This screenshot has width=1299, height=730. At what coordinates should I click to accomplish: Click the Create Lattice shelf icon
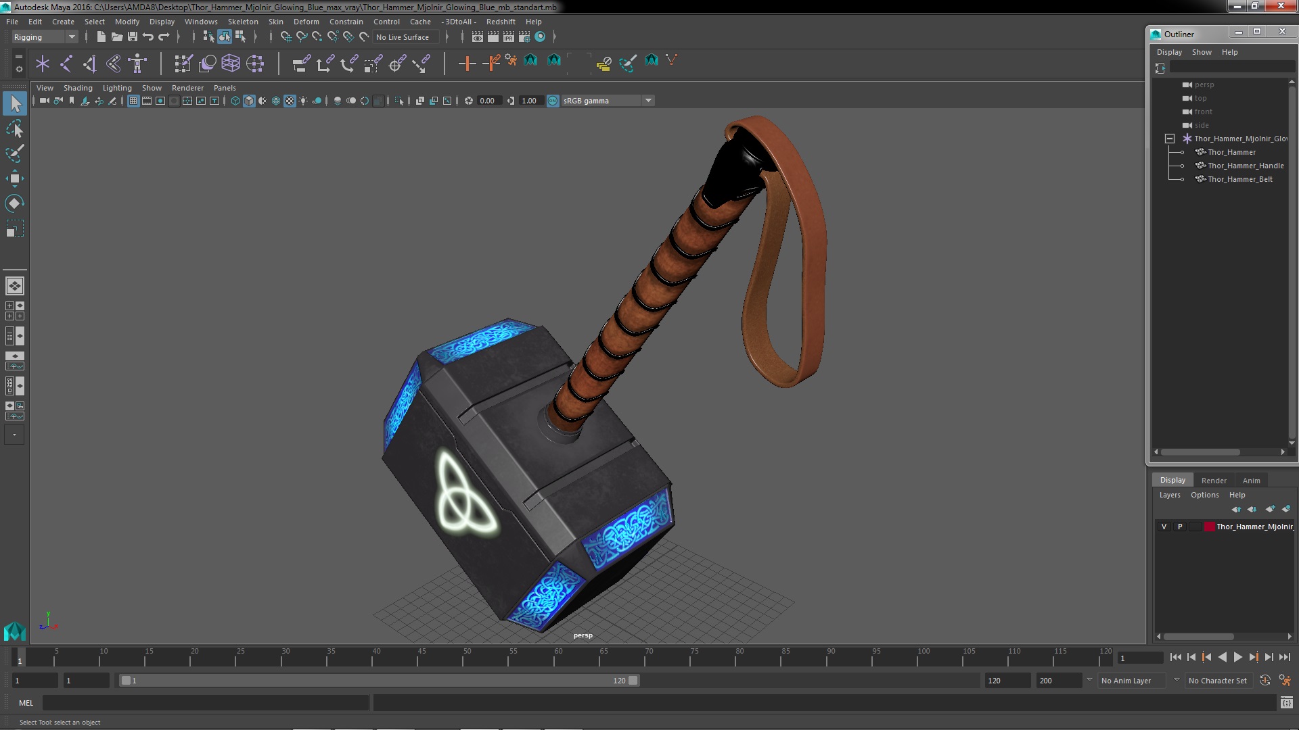click(x=231, y=64)
